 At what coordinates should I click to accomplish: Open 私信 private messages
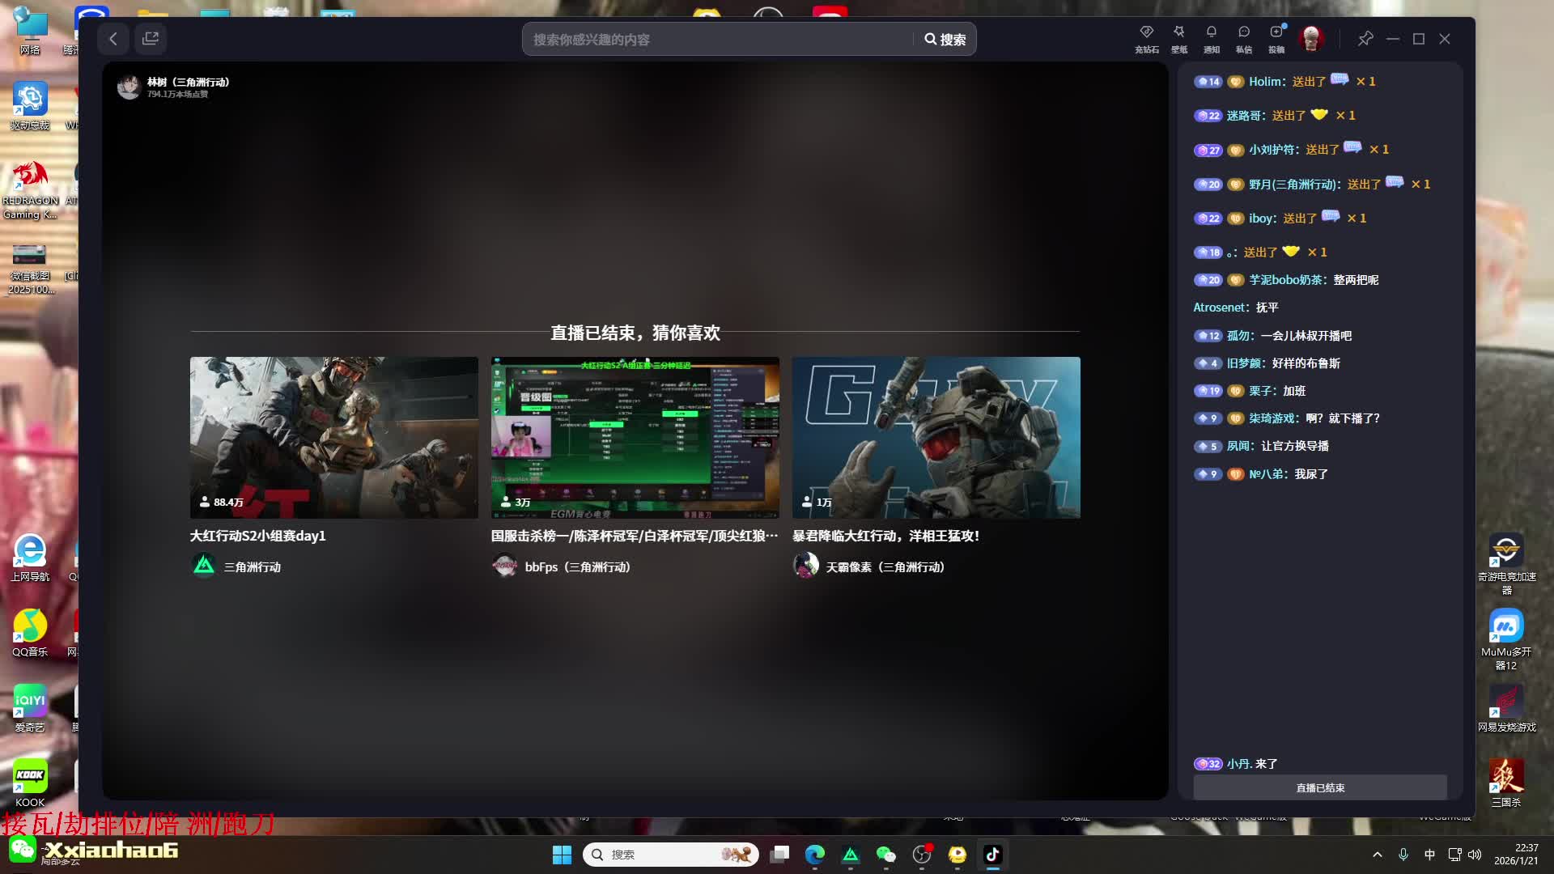(x=1244, y=38)
